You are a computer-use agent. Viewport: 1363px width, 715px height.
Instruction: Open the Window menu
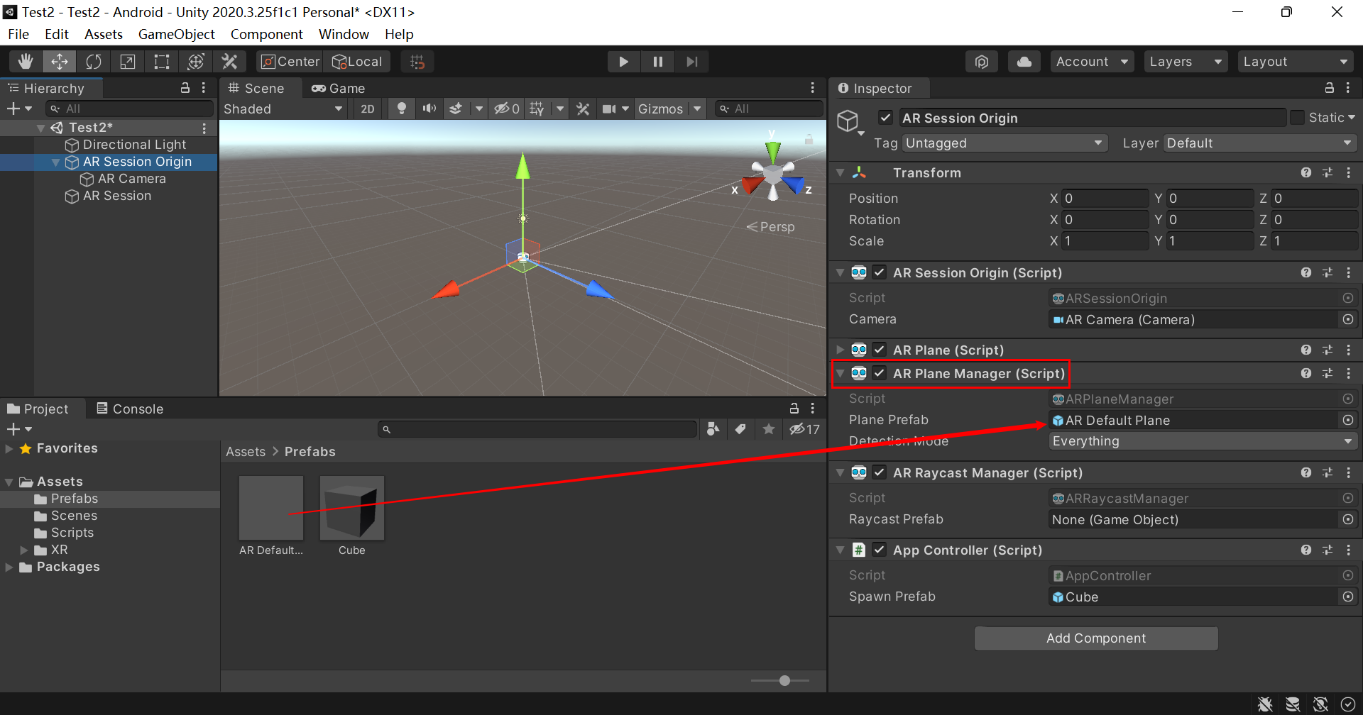click(x=344, y=34)
